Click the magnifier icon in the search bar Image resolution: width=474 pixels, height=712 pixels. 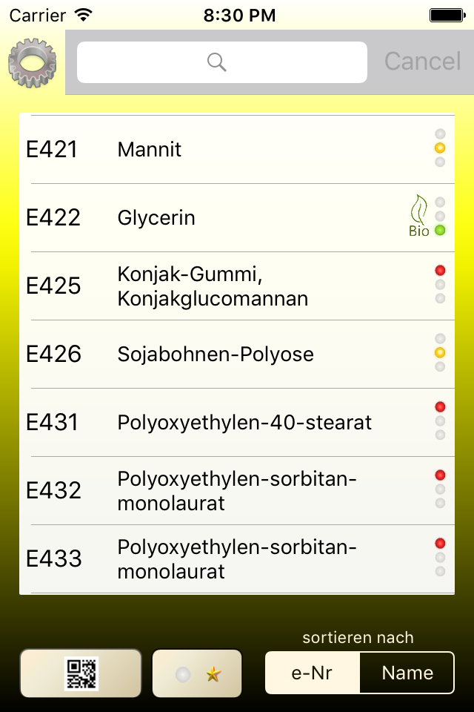click(216, 62)
